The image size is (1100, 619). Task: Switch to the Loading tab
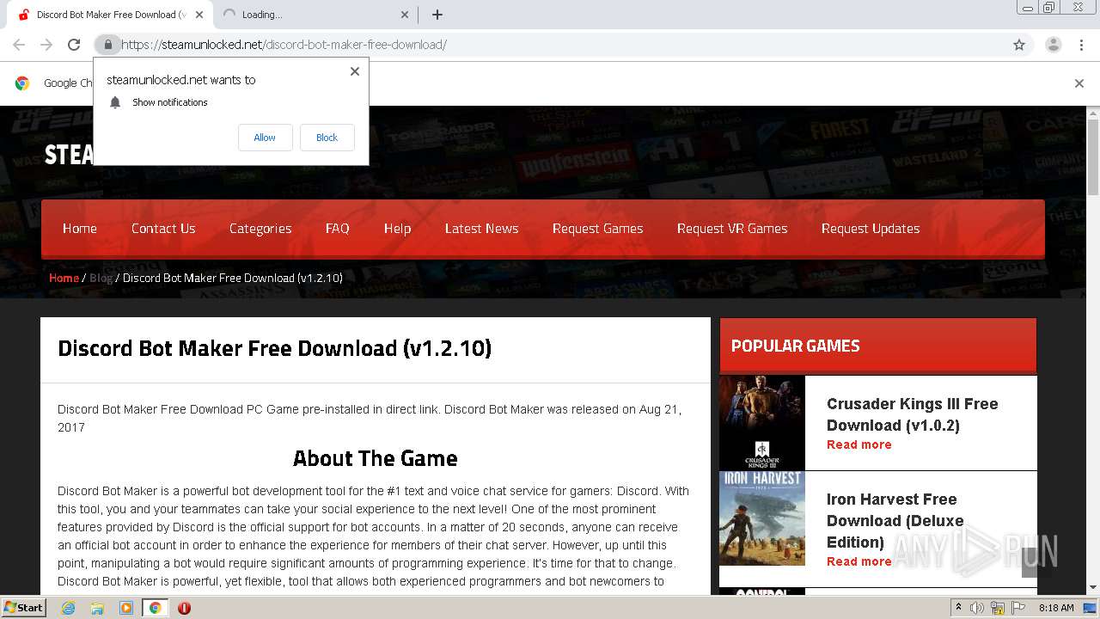[x=315, y=15]
